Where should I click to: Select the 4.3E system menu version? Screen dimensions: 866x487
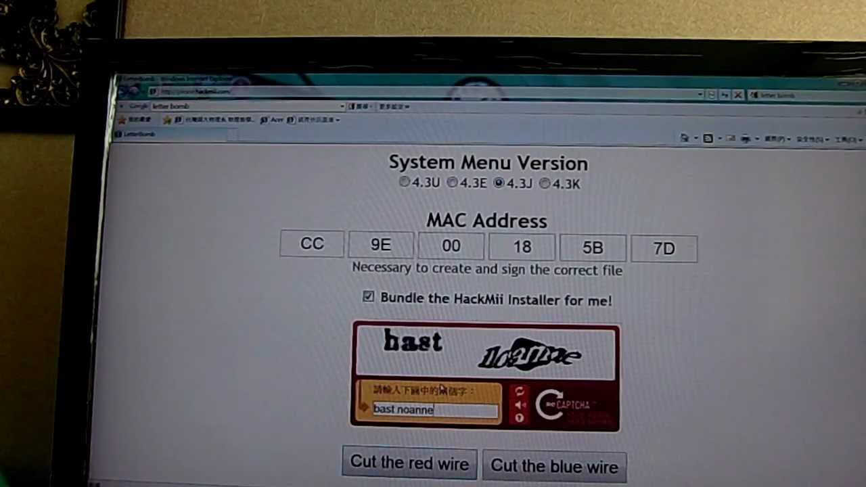452,182
